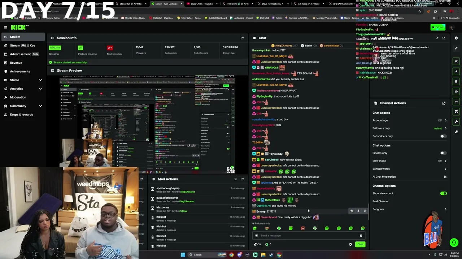Delete the Exvayy chat message with trash icon
The height and width of the screenshot is (259, 462).
coord(365,211)
